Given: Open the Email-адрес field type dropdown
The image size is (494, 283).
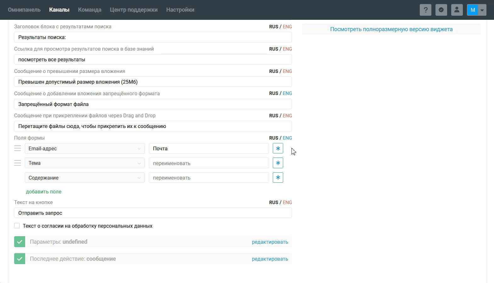Looking at the screenshot, I should tap(84, 148).
